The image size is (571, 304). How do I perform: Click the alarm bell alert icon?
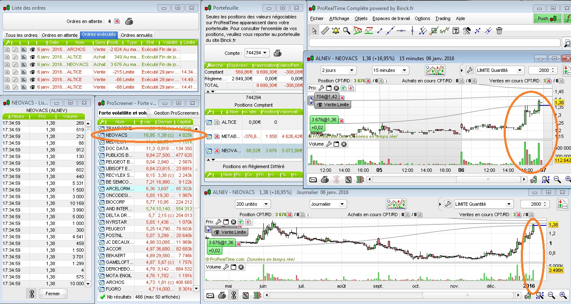click(x=336, y=31)
